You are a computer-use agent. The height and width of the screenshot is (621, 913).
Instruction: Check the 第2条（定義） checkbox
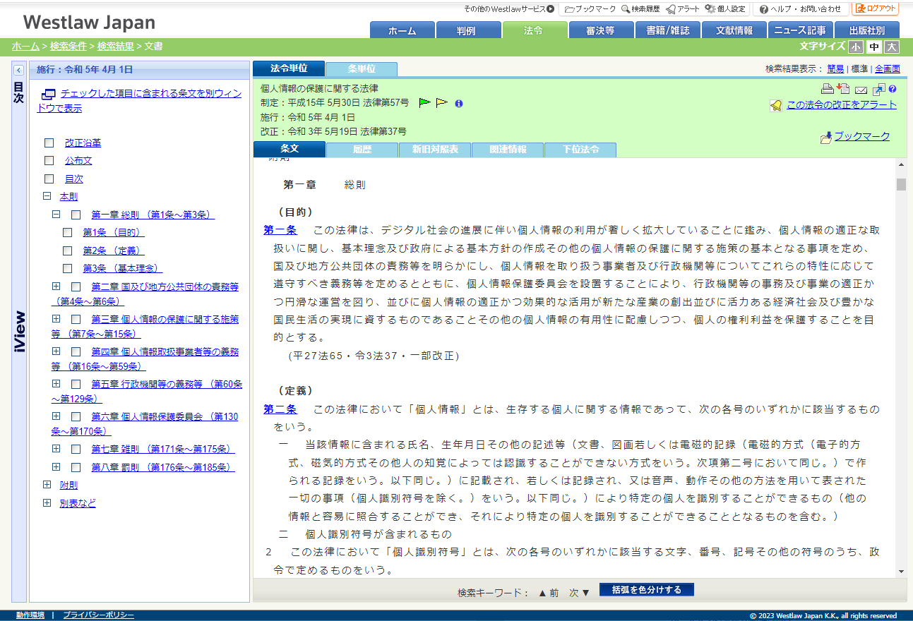[67, 251]
